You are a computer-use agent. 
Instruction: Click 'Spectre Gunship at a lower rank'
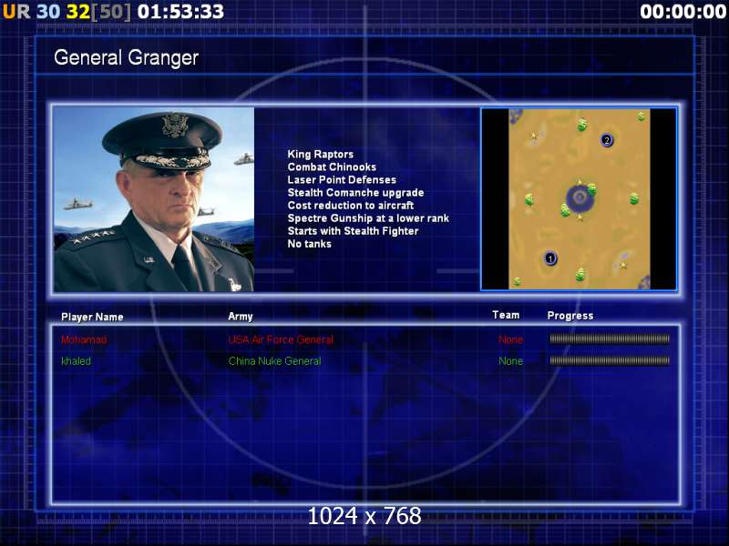pos(368,218)
